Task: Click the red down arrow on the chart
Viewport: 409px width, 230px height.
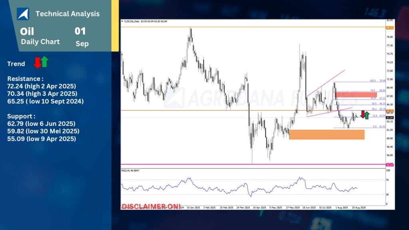Action: [363, 115]
